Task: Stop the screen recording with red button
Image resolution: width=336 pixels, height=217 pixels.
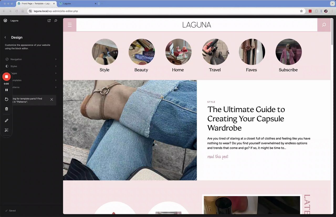Action: point(7,77)
